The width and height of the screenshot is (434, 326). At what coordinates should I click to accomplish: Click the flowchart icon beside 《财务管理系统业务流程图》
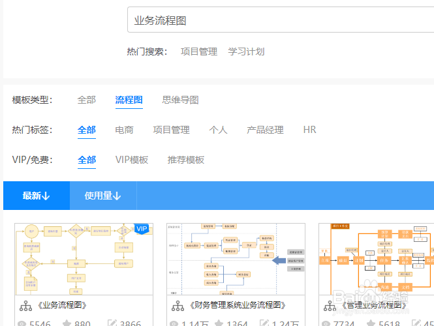[178, 306]
